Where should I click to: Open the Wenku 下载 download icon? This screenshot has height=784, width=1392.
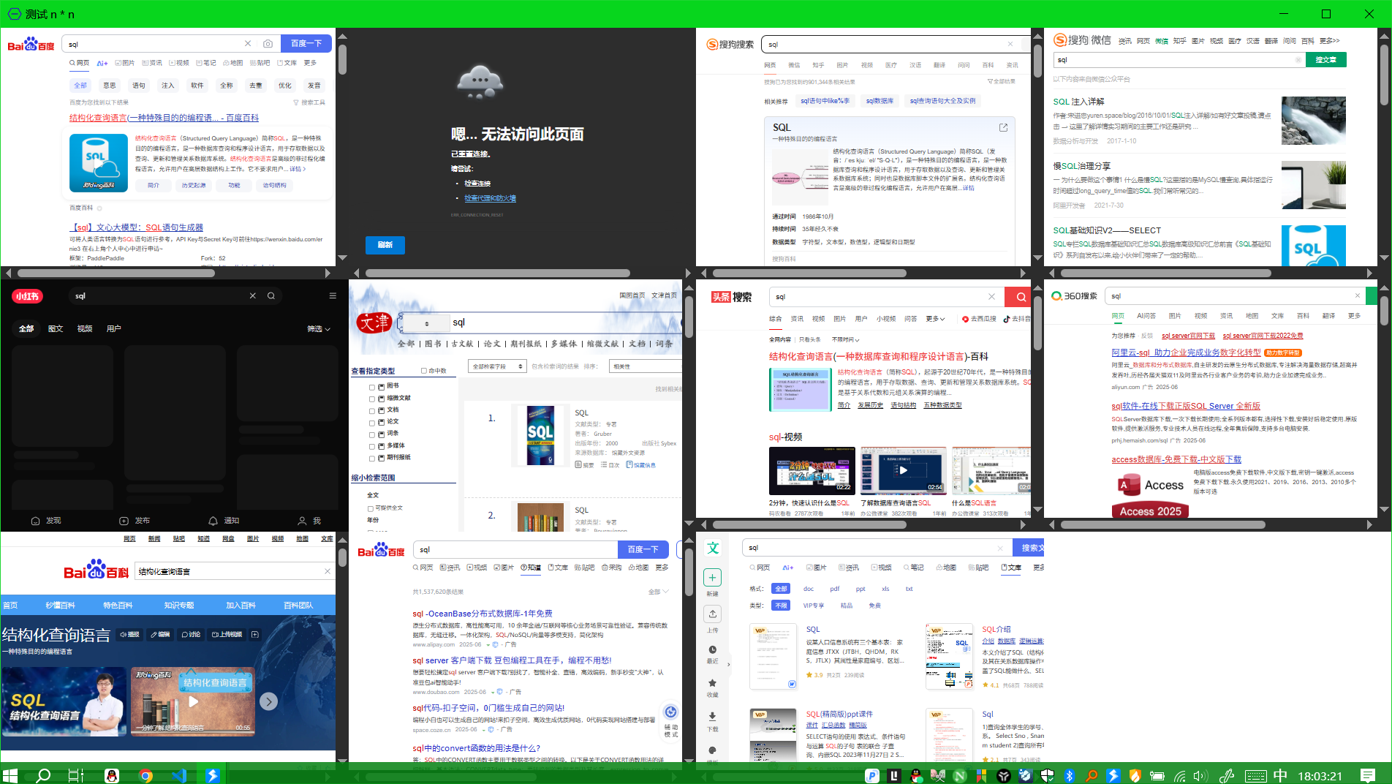(713, 717)
